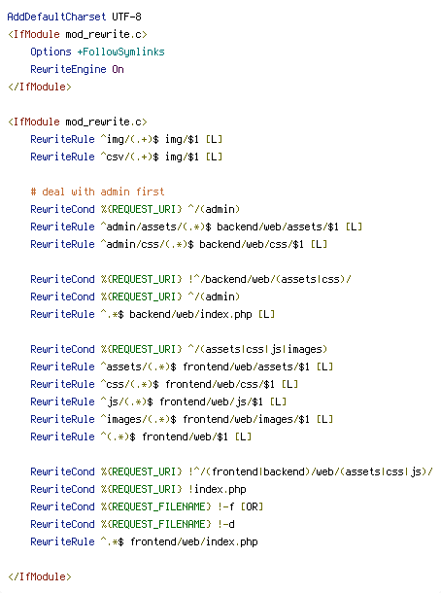Click the RewriteCond with !index.php
Screen dimensions: 441x593
[x=138, y=489]
